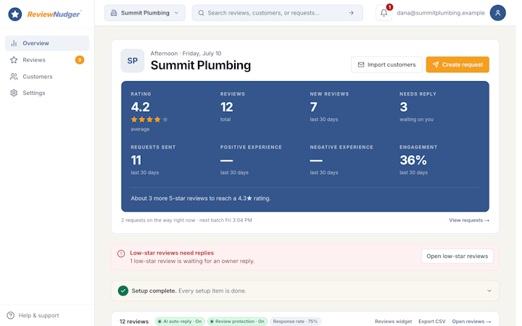The image size is (522, 326).
Task: Open the user profile avatar menu
Action: pos(497,13)
